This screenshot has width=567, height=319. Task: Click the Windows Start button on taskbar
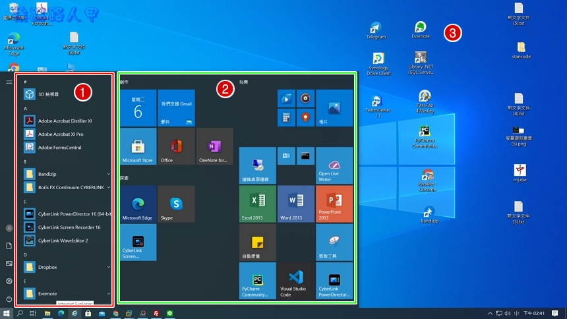(x=6, y=313)
